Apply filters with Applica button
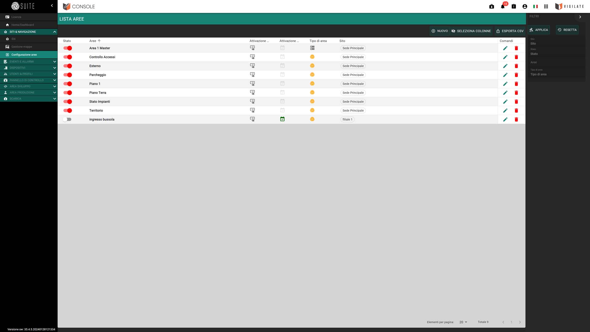 coord(539,30)
